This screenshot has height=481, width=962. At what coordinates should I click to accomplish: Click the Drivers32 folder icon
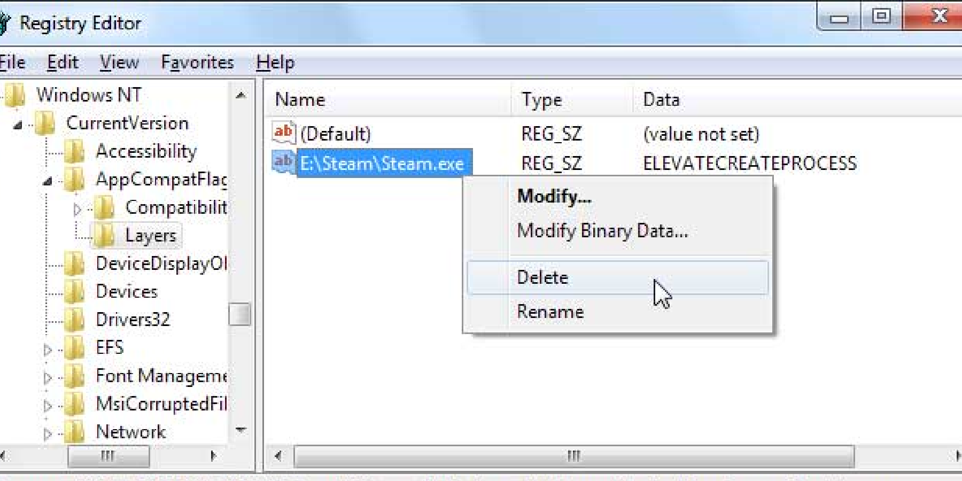pyautogui.click(x=74, y=320)
